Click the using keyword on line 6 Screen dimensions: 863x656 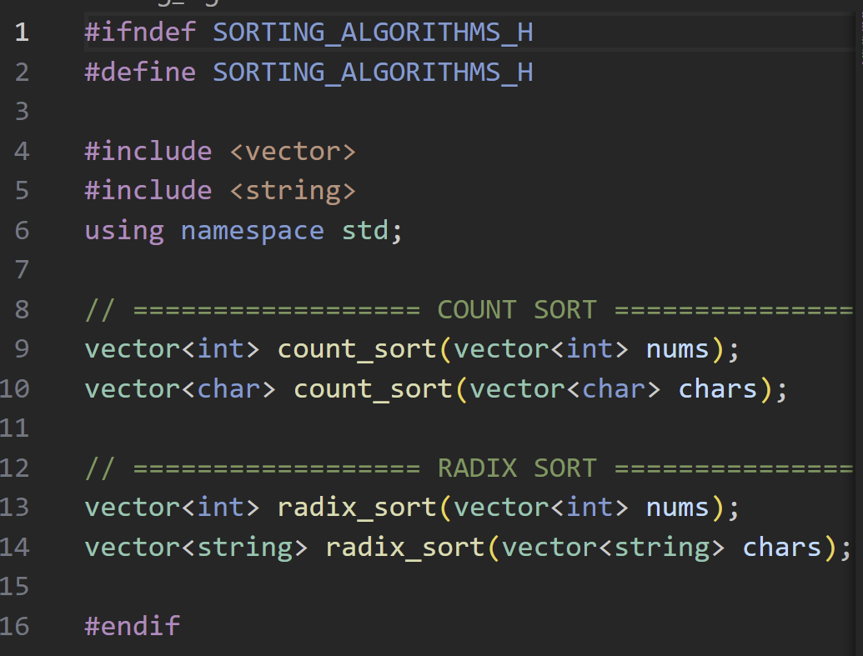coord(123,230)
